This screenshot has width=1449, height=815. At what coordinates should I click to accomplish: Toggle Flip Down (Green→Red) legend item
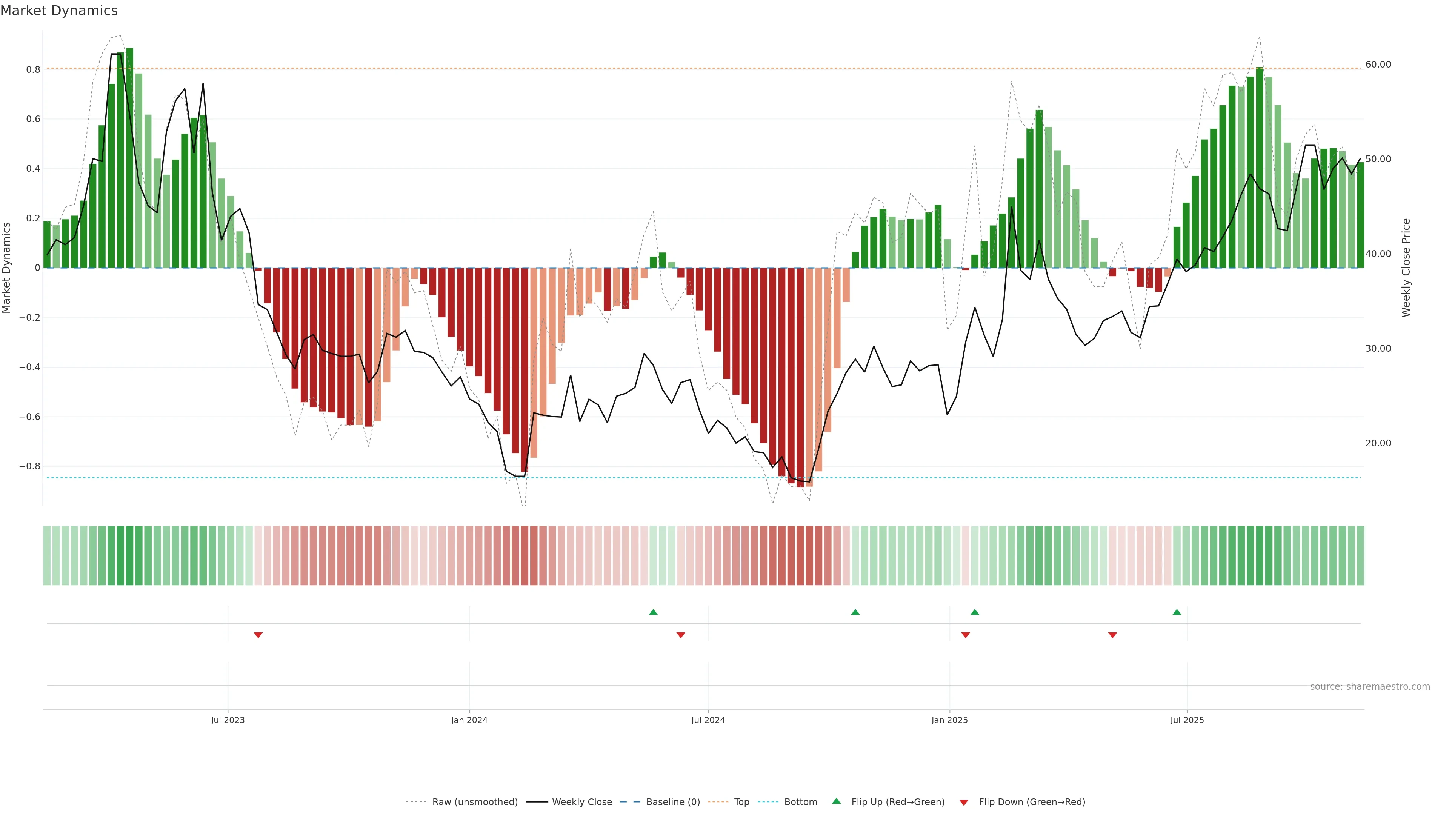(1032, 802)
